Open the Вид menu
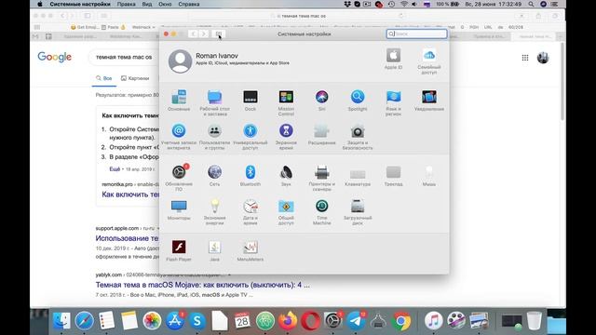The height and width of the screenshot is (335, 596). pyautogui.click(x=147, y=4)
